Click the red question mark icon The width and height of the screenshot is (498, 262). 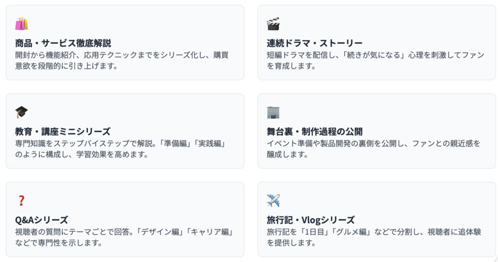[x=21, y=201]
